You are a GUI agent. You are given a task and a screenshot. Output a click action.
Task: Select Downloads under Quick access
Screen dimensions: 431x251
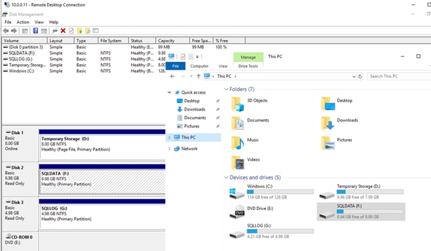tap(195, 109)
